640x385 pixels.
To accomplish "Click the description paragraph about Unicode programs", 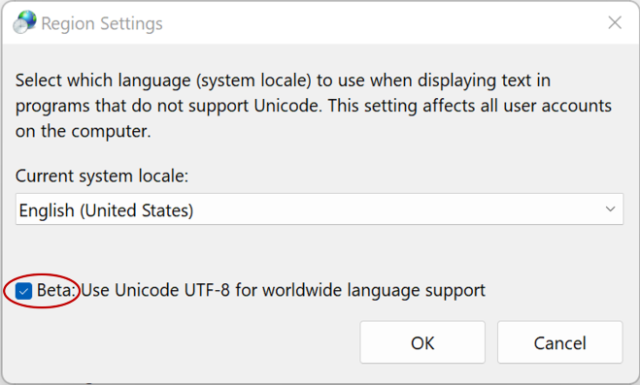I will (314, 106).
